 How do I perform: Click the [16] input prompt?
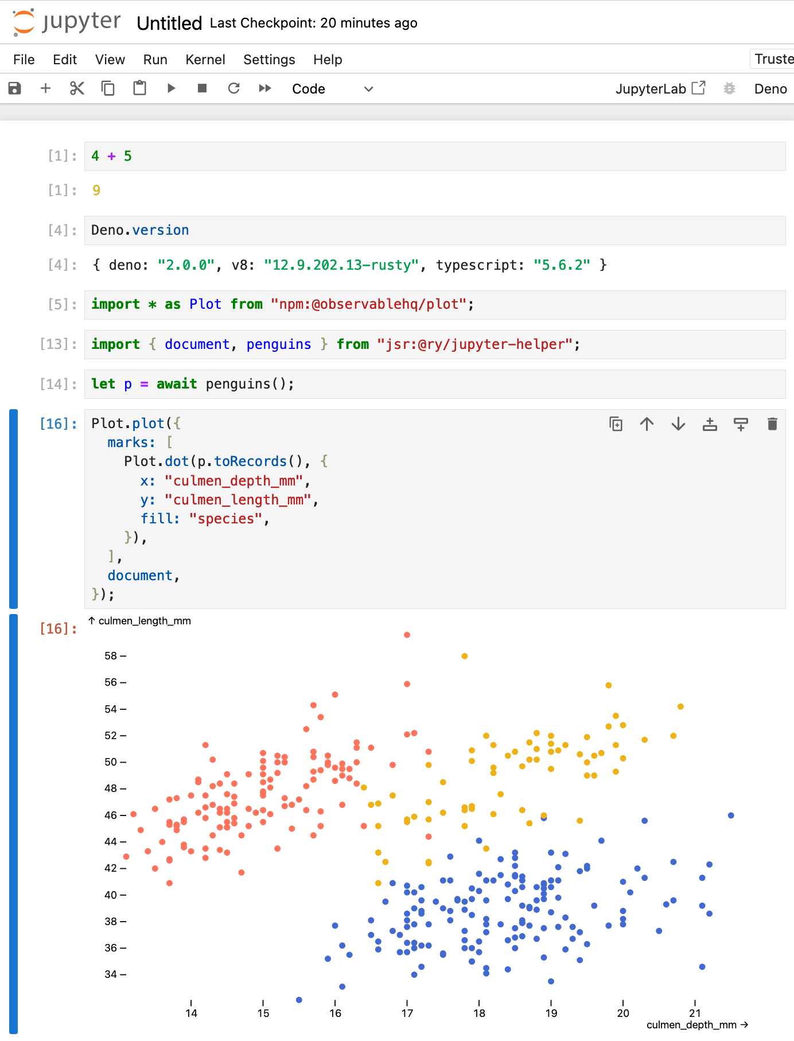58,424
